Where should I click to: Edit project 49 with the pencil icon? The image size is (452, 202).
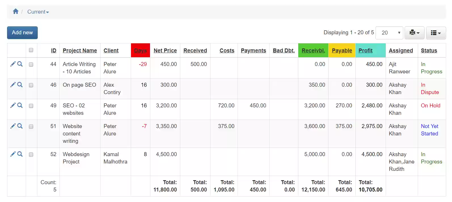pyautogui.click(x=13, y=105)
